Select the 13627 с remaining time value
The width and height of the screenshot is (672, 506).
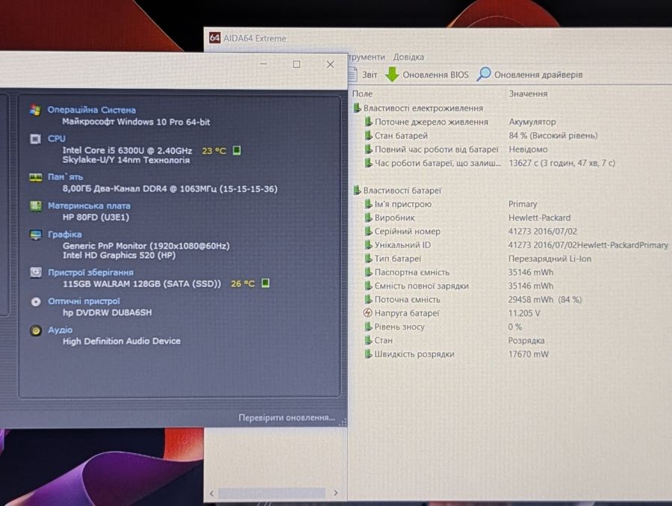point(561,163)
